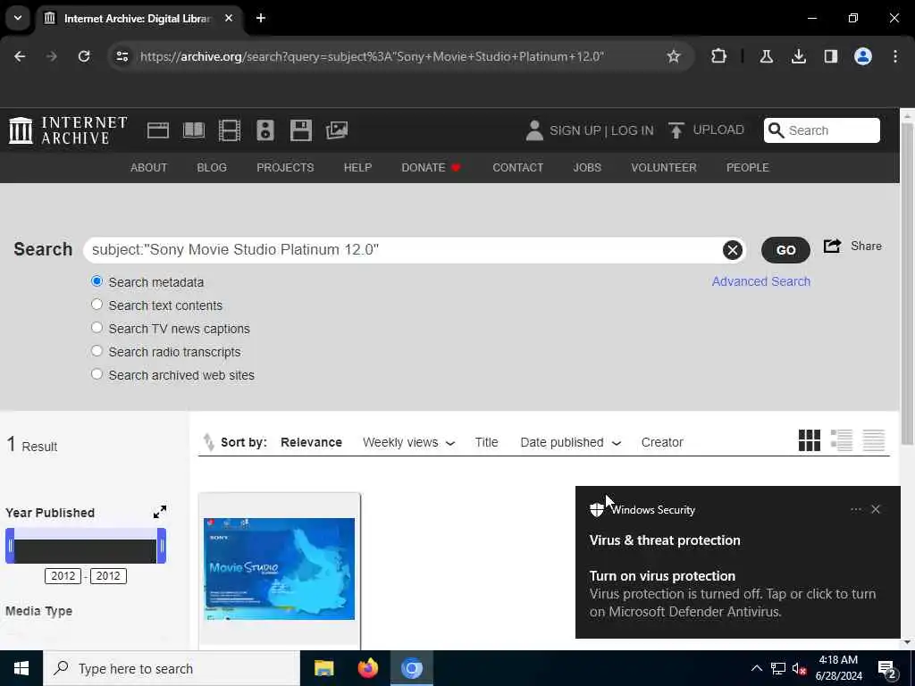Open the PROJECTS menu item

285,168
